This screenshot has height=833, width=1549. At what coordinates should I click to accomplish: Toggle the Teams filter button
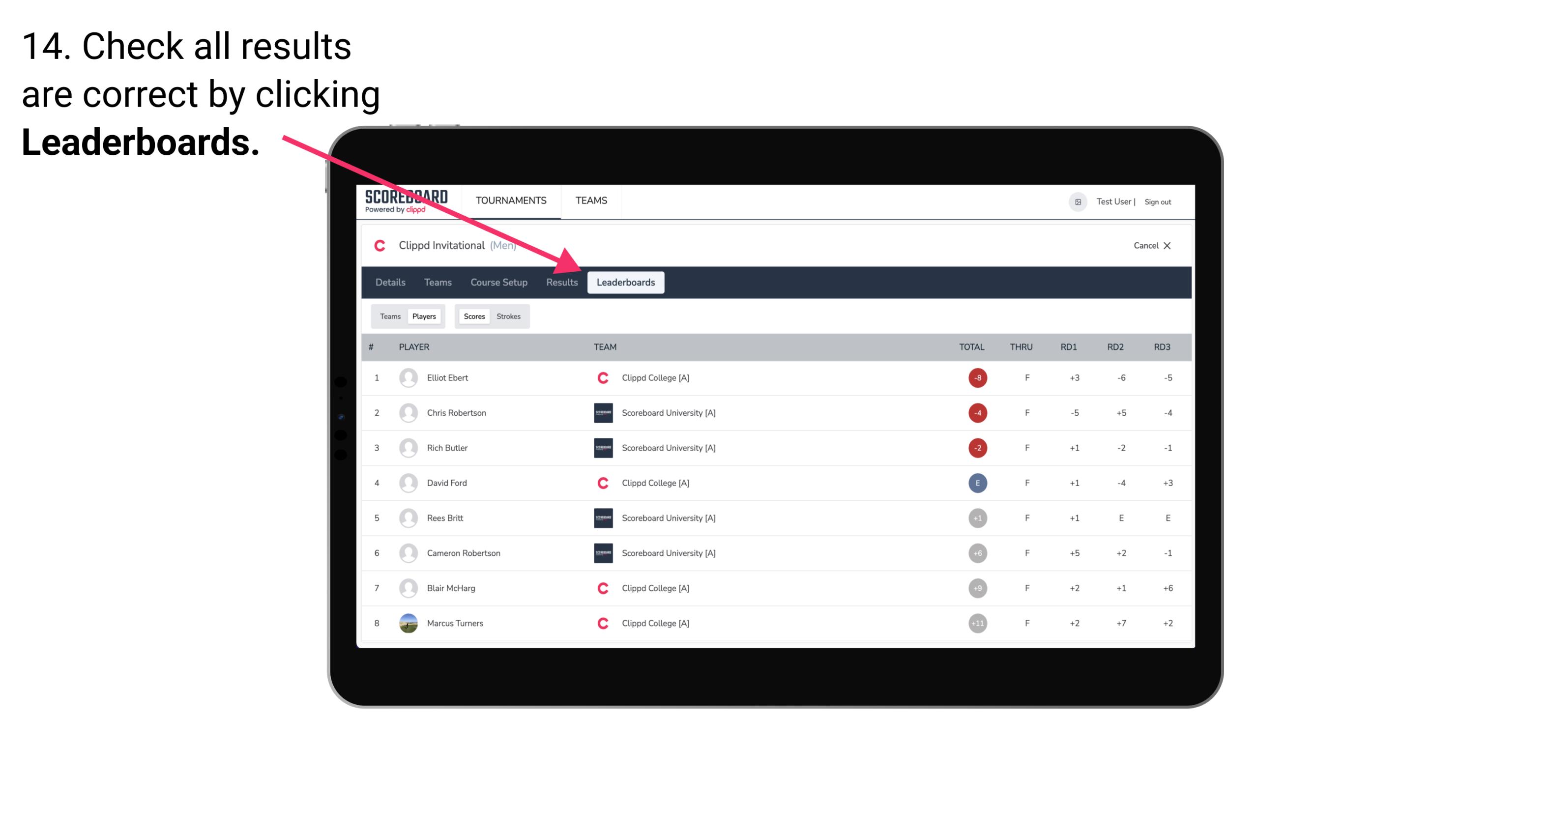388,316
